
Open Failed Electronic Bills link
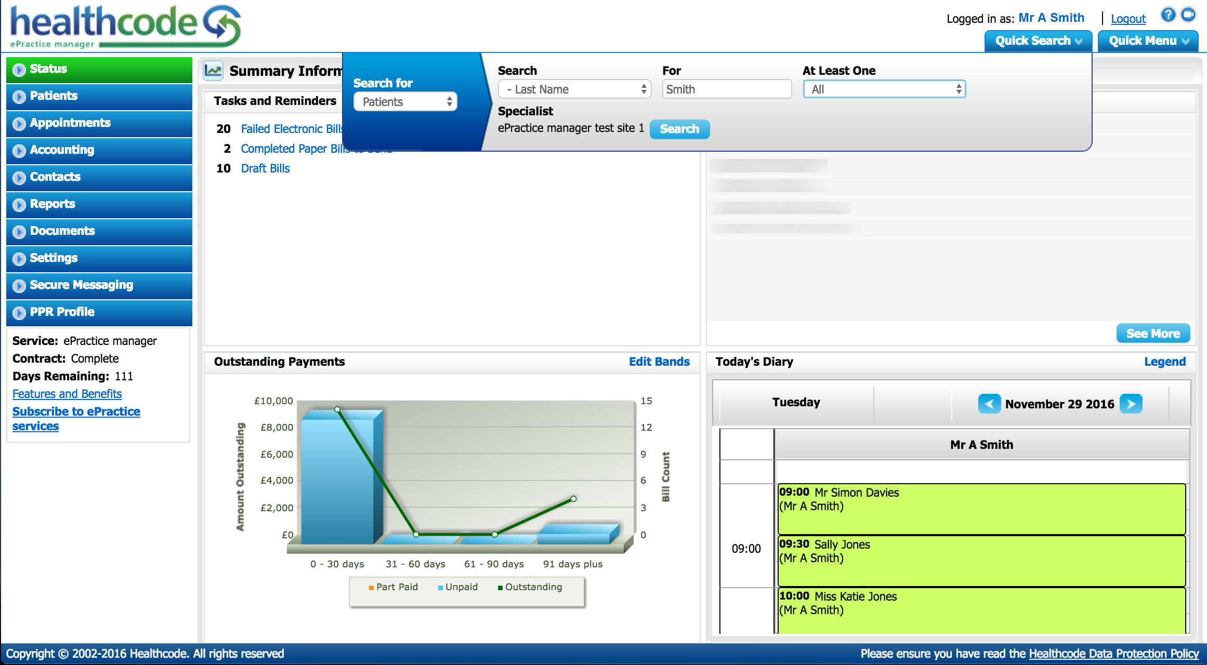(x=292, y=129)
